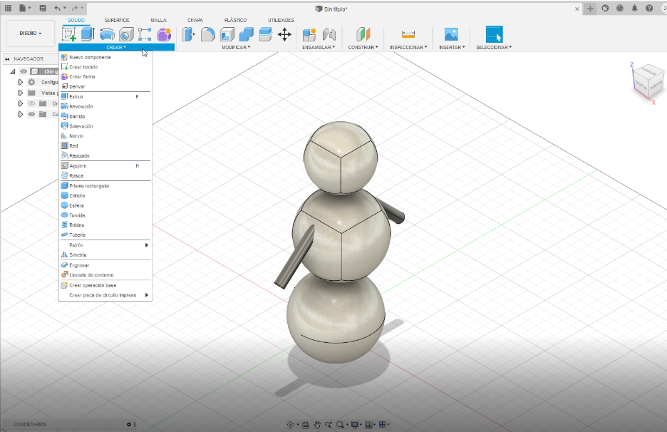Open the DISEÑO workspace dropdown

[30, 34]
